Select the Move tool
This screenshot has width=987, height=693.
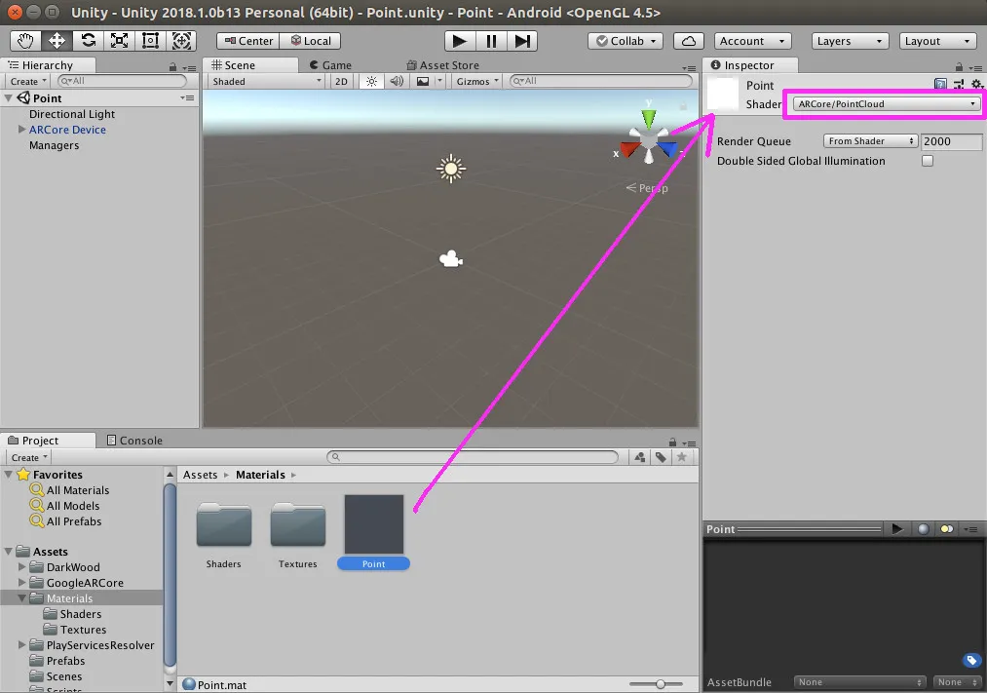[x=57, y=41]
